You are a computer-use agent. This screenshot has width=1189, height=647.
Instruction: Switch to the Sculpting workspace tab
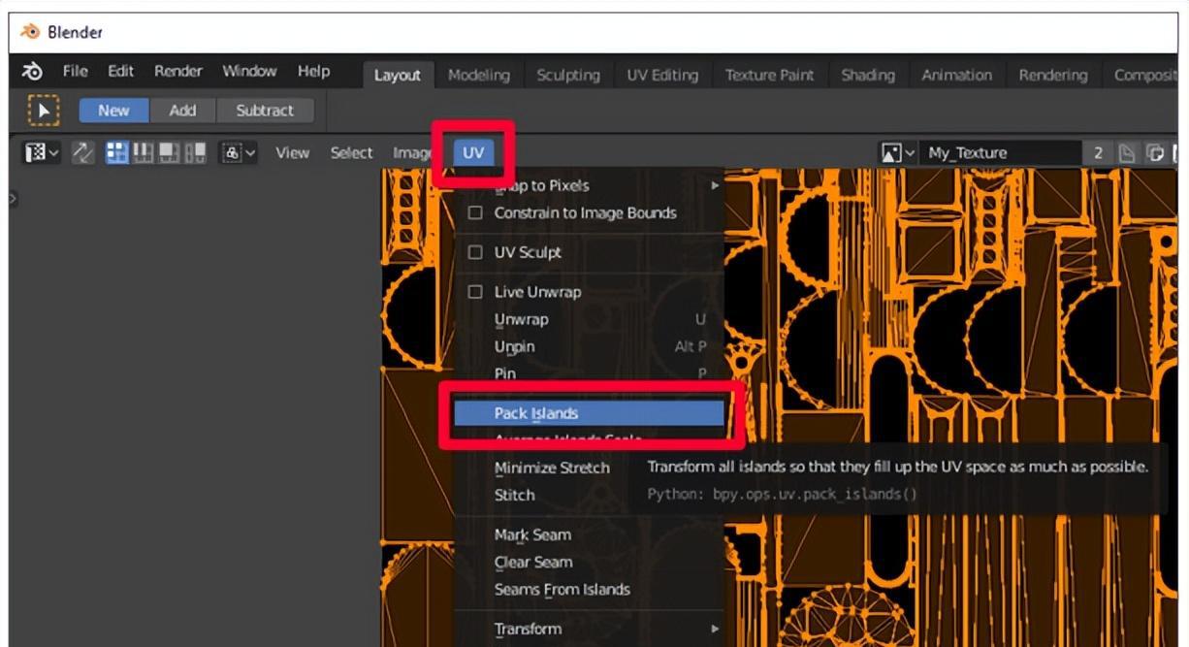point(568,75)
